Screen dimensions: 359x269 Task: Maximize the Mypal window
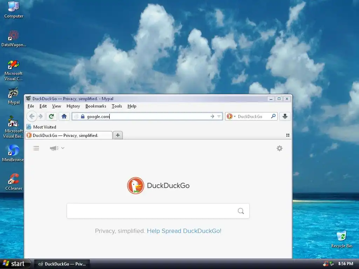pyautogui.click(x=279, y=99)
